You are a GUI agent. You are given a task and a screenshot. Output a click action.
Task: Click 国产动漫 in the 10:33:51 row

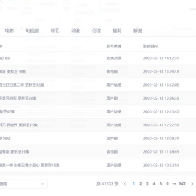coord(114,165)
